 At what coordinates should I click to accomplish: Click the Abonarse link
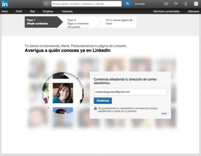coord(193,11)
